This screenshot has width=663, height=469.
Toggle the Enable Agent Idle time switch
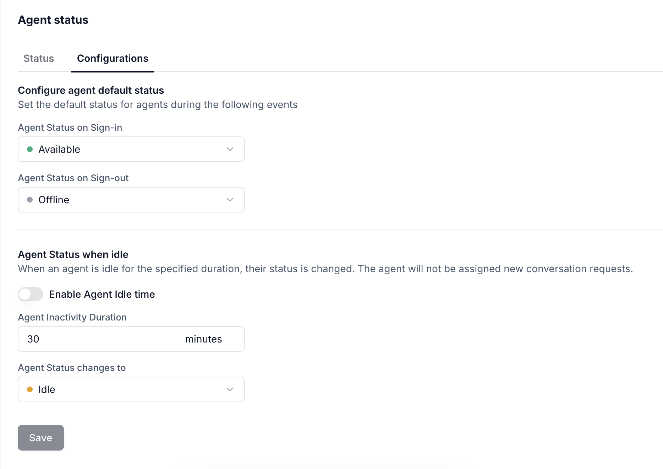tap(31, 294)
